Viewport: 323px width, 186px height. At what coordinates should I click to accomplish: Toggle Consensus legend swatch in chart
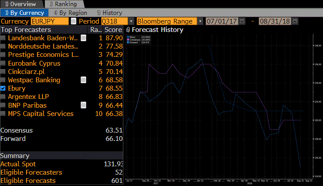(128, 40)
